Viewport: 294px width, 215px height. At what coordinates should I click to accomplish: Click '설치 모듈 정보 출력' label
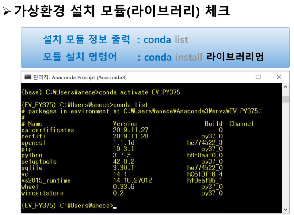tap(87, 39)
